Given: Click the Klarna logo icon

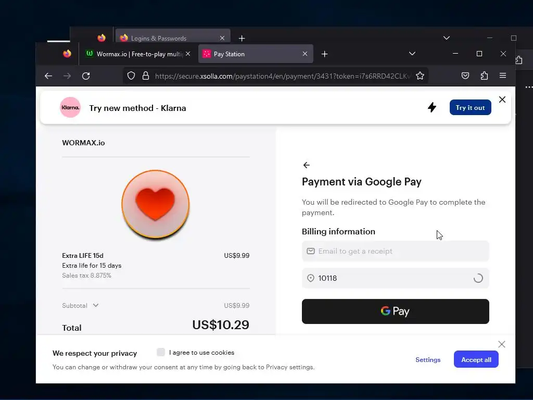Looking at the screenshot, I should coord(70,107).
